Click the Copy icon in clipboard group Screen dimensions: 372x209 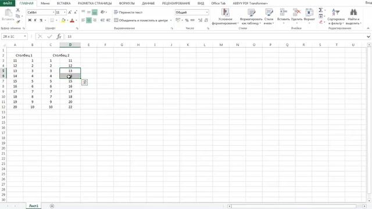point(18,16)
